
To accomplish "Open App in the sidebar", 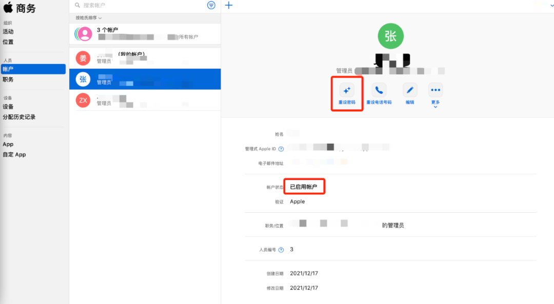I will pyautogui.click(x=8, y=144).
